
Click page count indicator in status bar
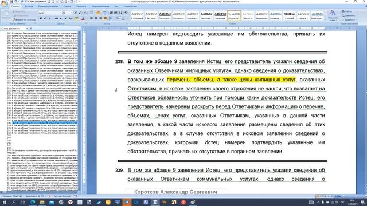(11, 196)
